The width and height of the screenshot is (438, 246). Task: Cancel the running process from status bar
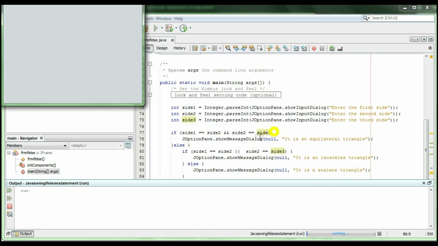click(379, 234)
